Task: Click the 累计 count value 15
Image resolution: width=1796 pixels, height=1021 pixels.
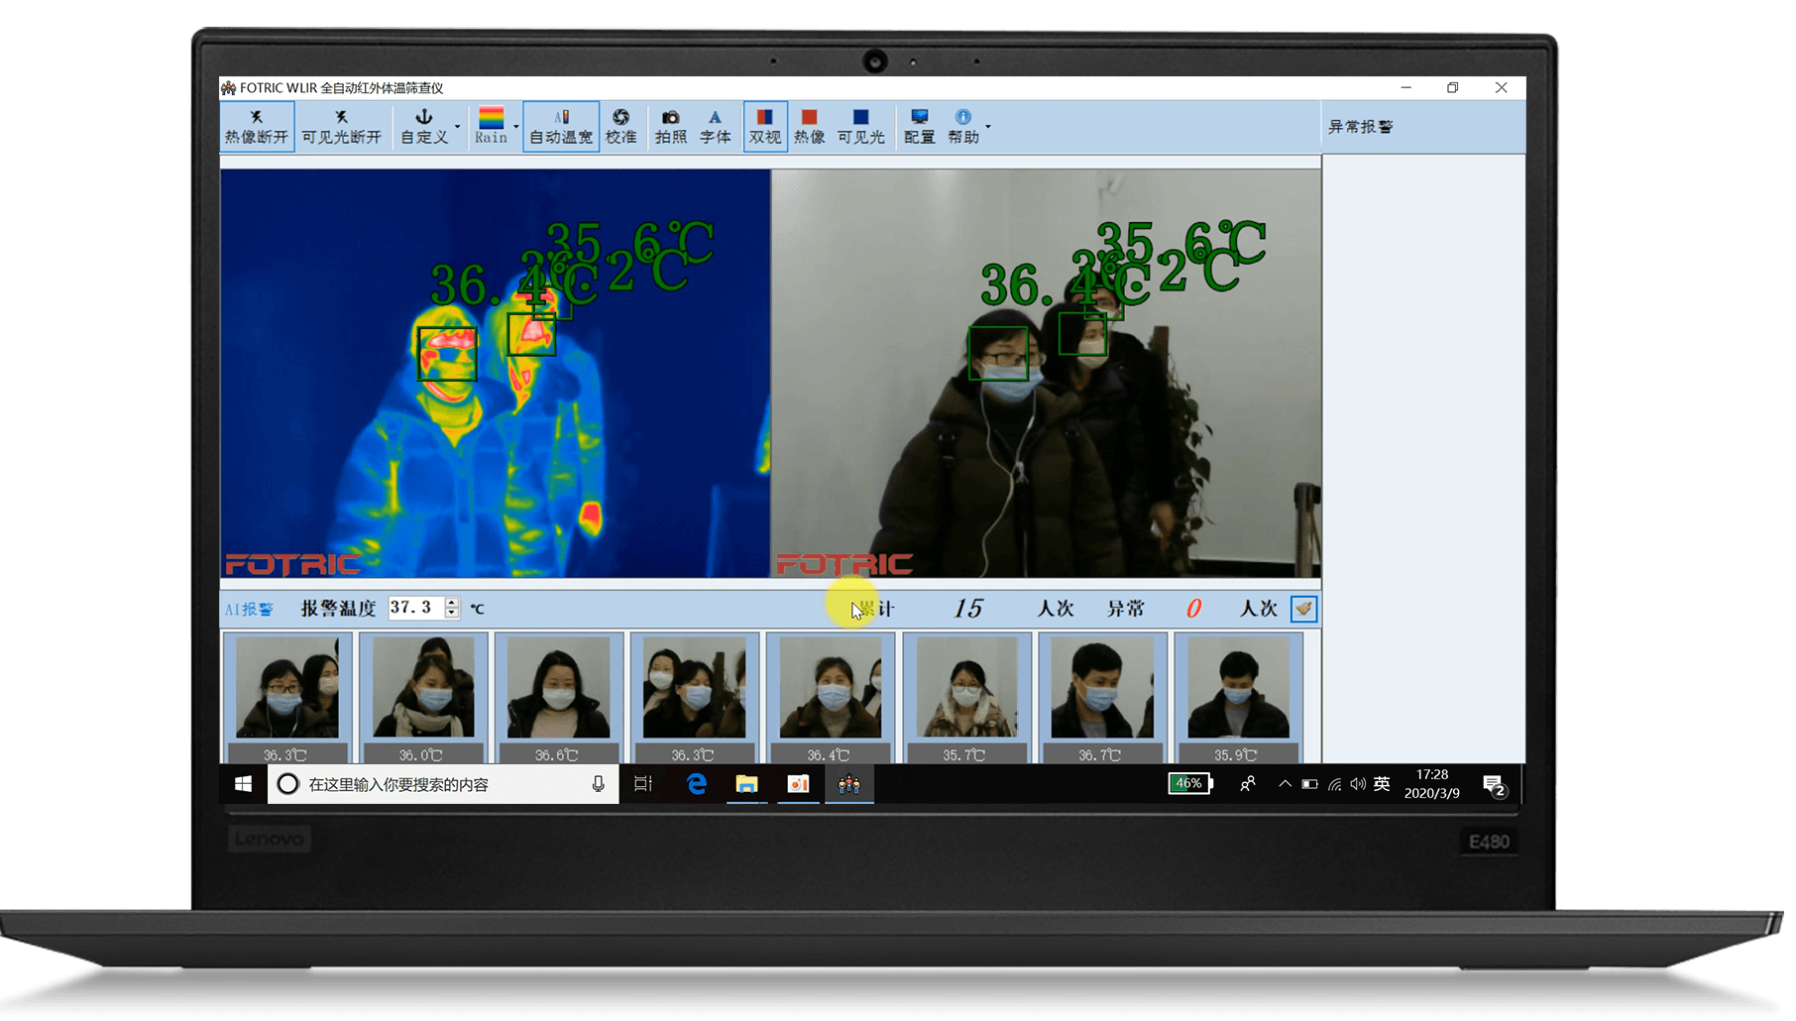Action: [x=968, y=609]
